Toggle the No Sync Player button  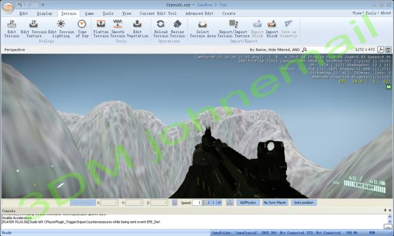pos(275,203)
